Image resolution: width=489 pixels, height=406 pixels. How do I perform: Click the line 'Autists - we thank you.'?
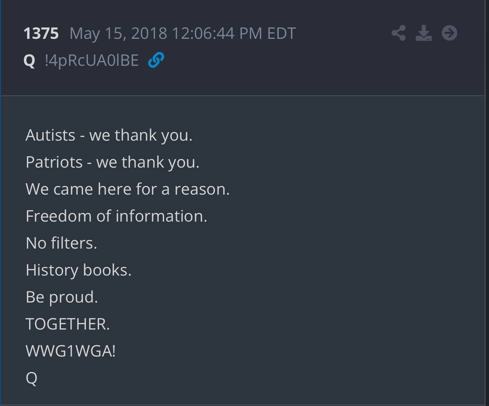click(109, 135)
